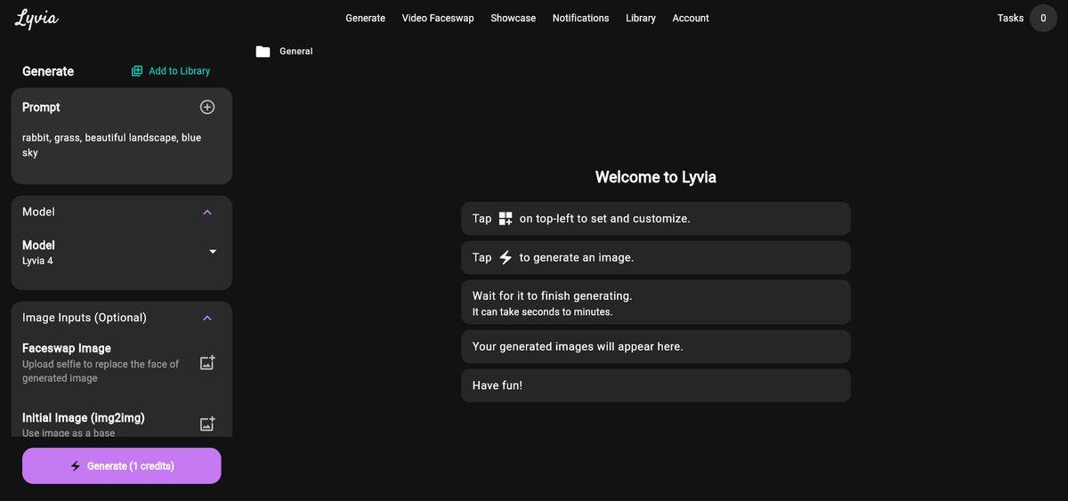1068x501 pixels.
Task: Open the Video Faceswap menu
Action: click(438, 18)
